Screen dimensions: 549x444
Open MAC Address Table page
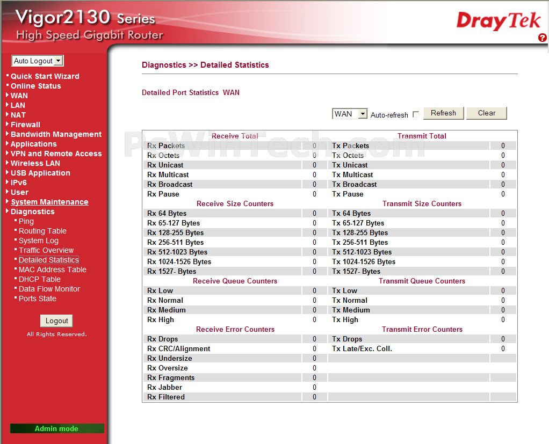coord(53,270)
